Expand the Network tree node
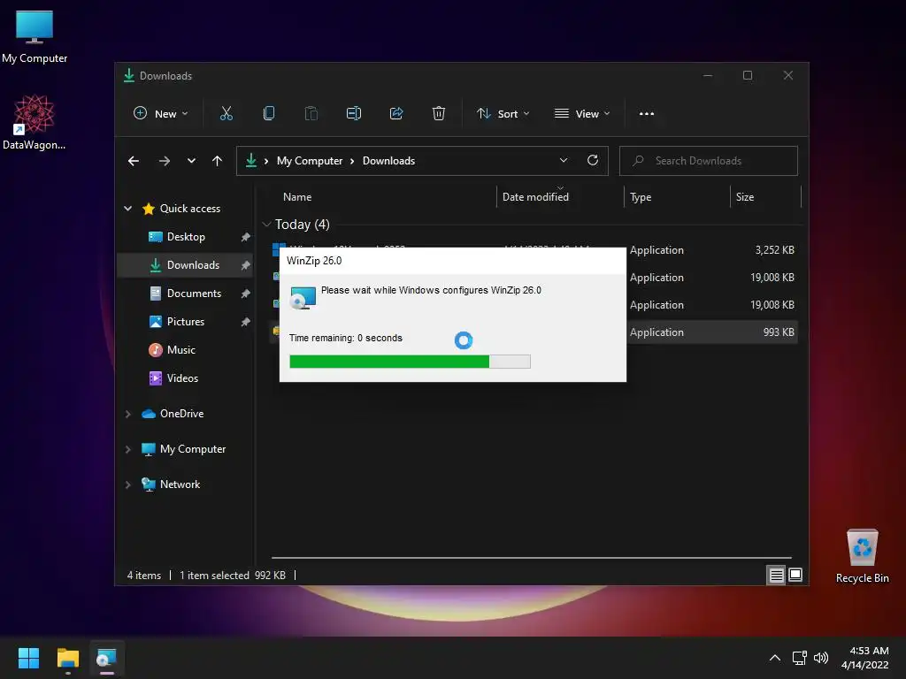 coord(128,485)
